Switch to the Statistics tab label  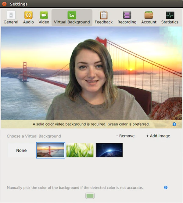coord(170,22)
